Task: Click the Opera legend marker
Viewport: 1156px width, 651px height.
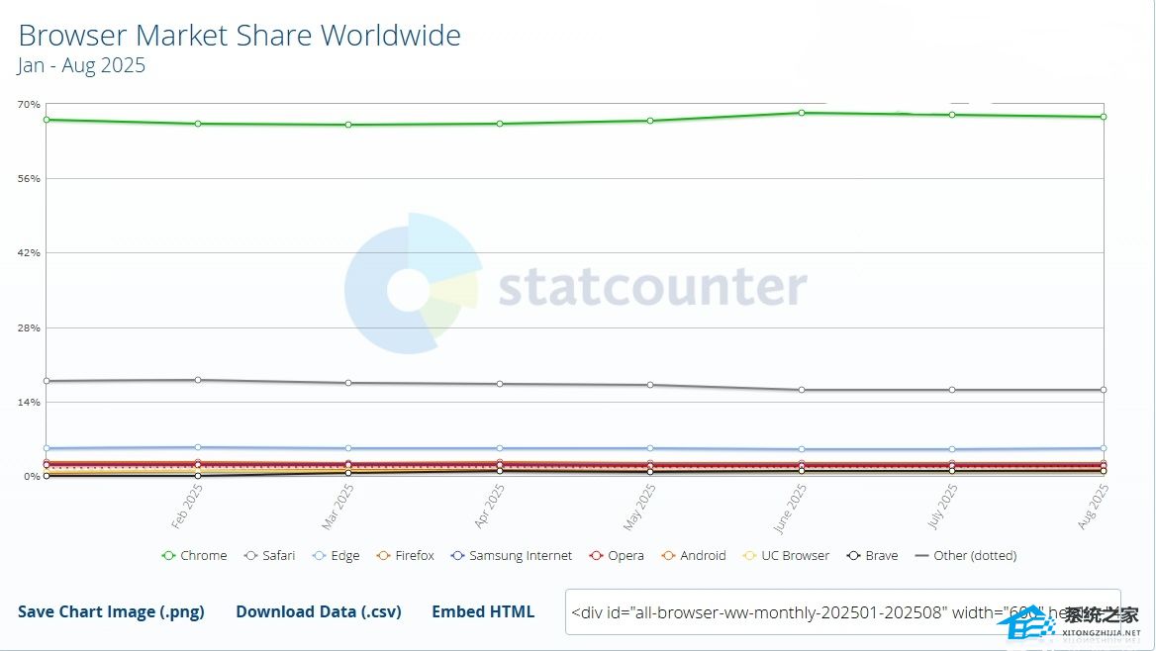Action: pos(595,556)
